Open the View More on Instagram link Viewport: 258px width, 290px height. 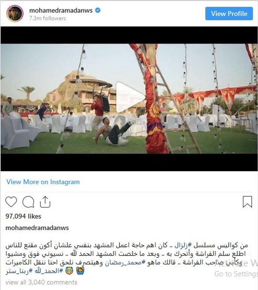point(43,182)
